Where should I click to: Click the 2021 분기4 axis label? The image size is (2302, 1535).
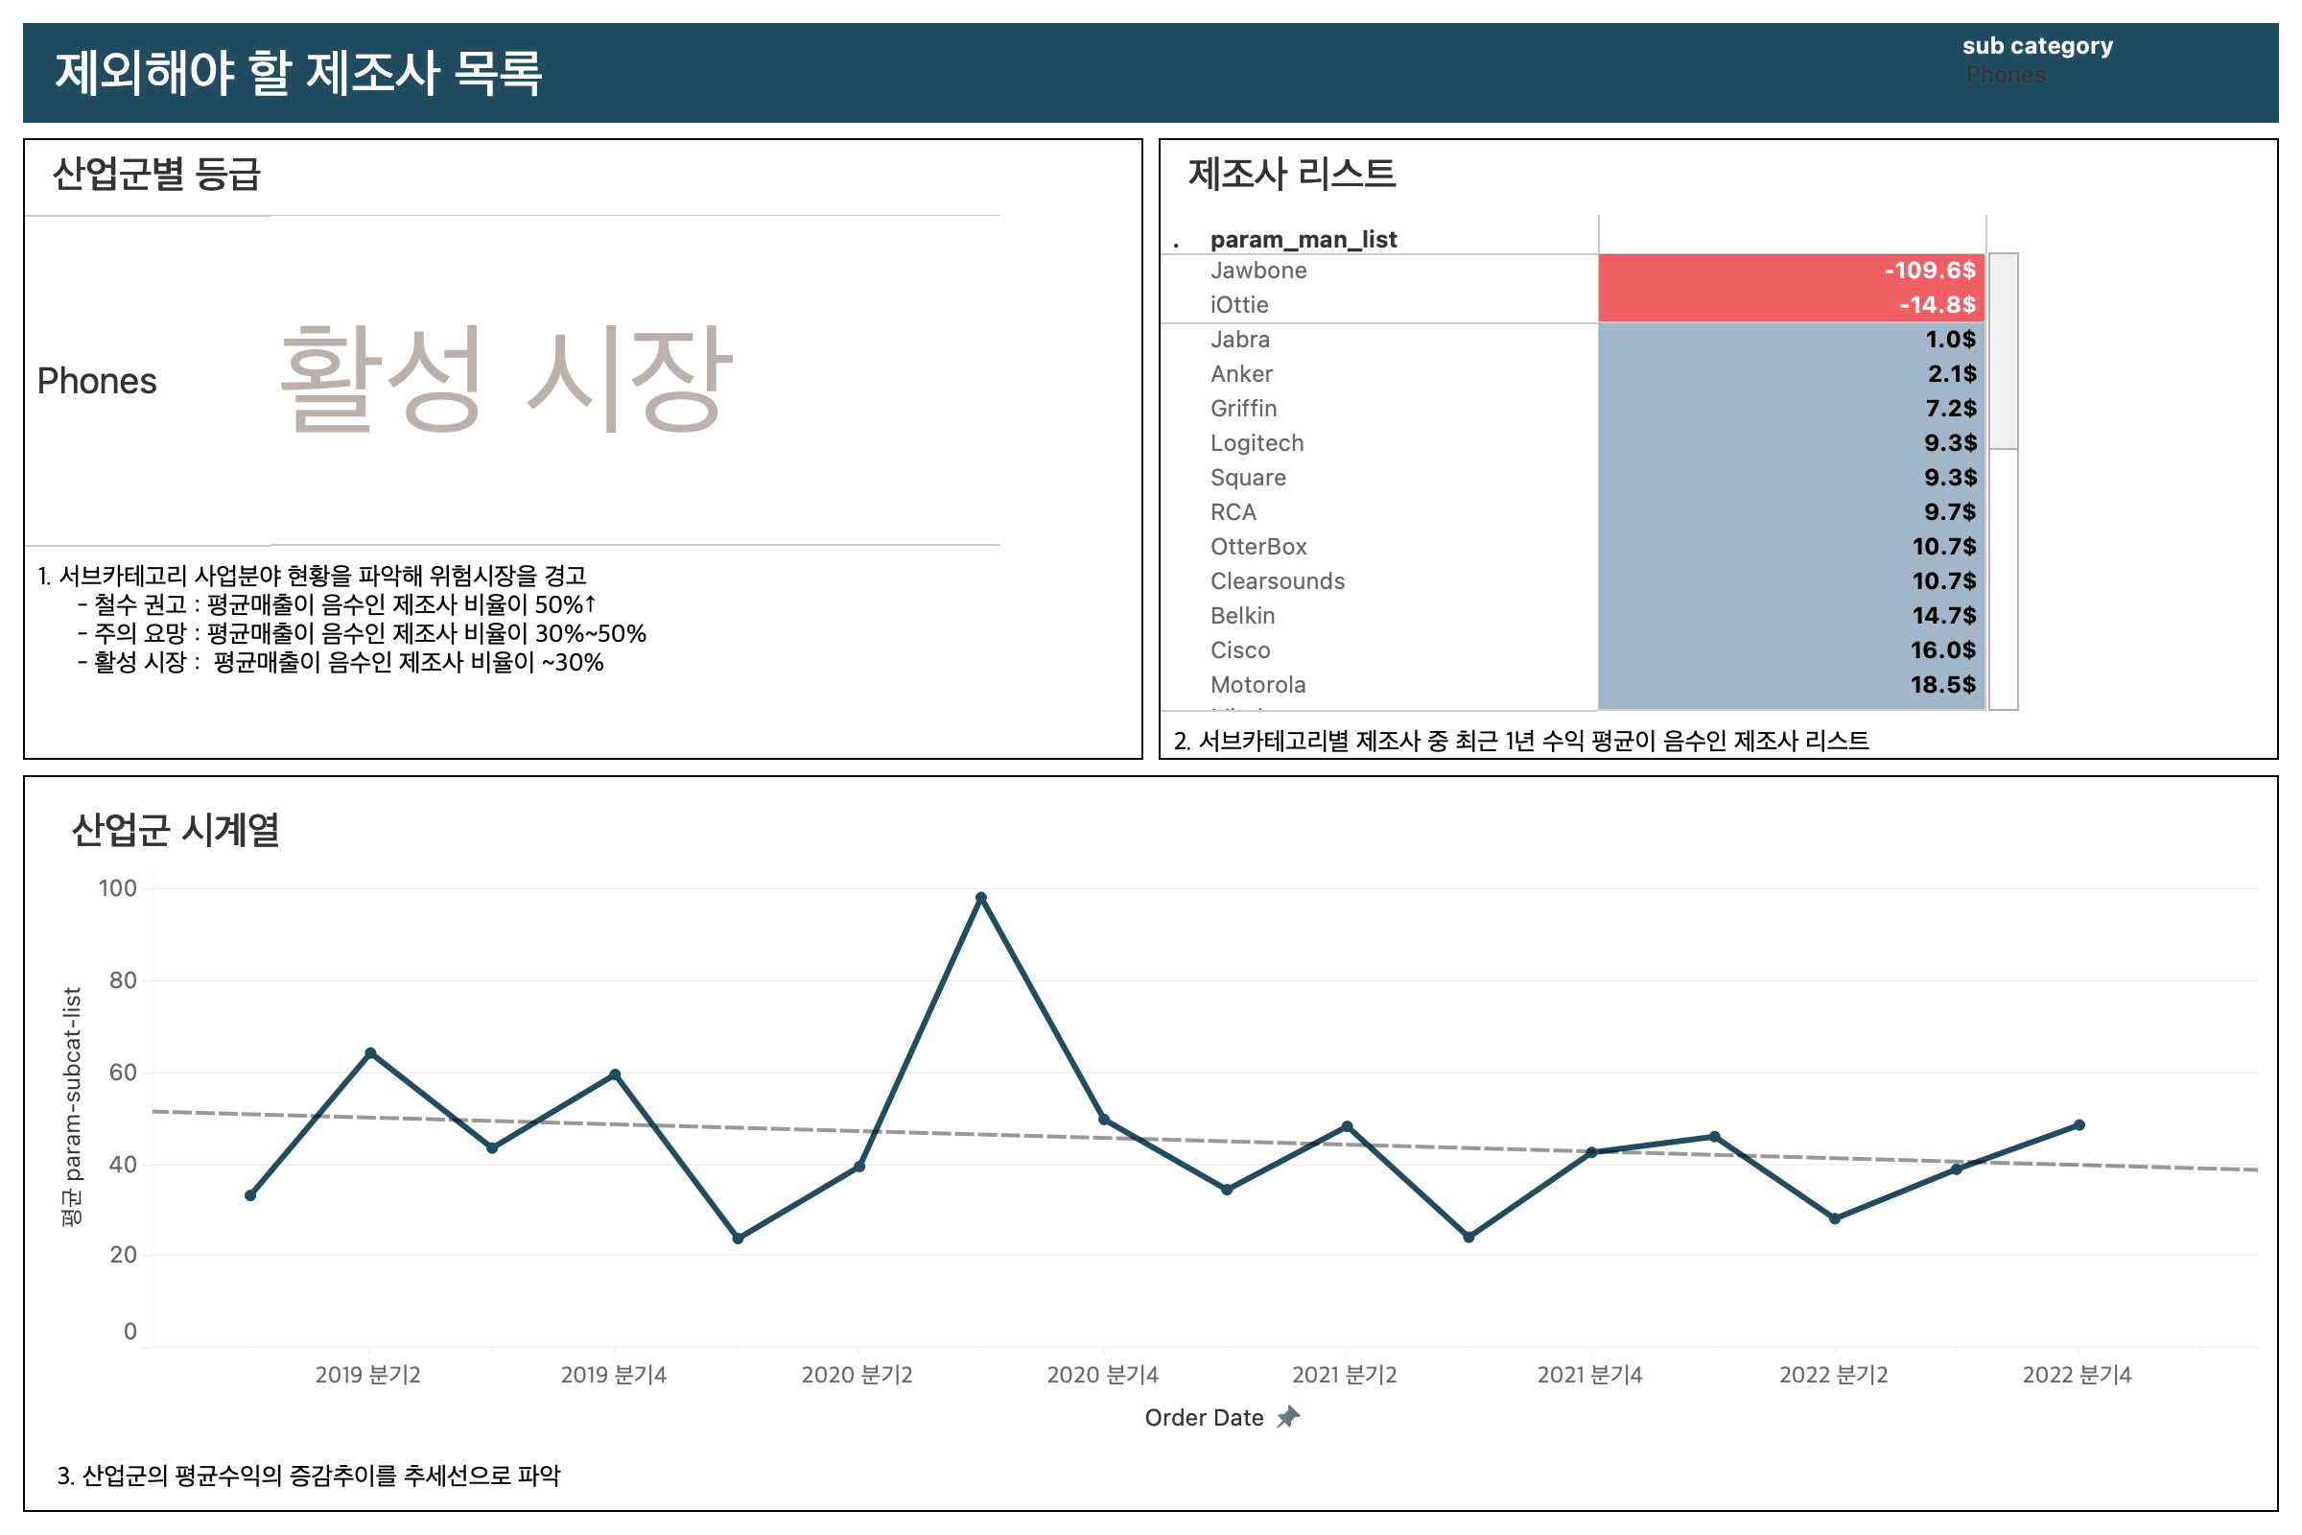tap(1589, 1375)
